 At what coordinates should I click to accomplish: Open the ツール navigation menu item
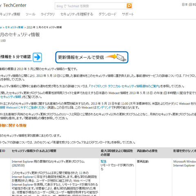[31, 14]
